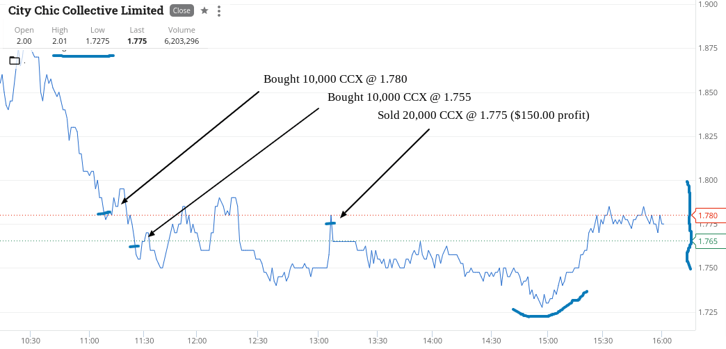Click the City Chic Collective Limited title
The image size is (726, 349).
tap(86, 10)
